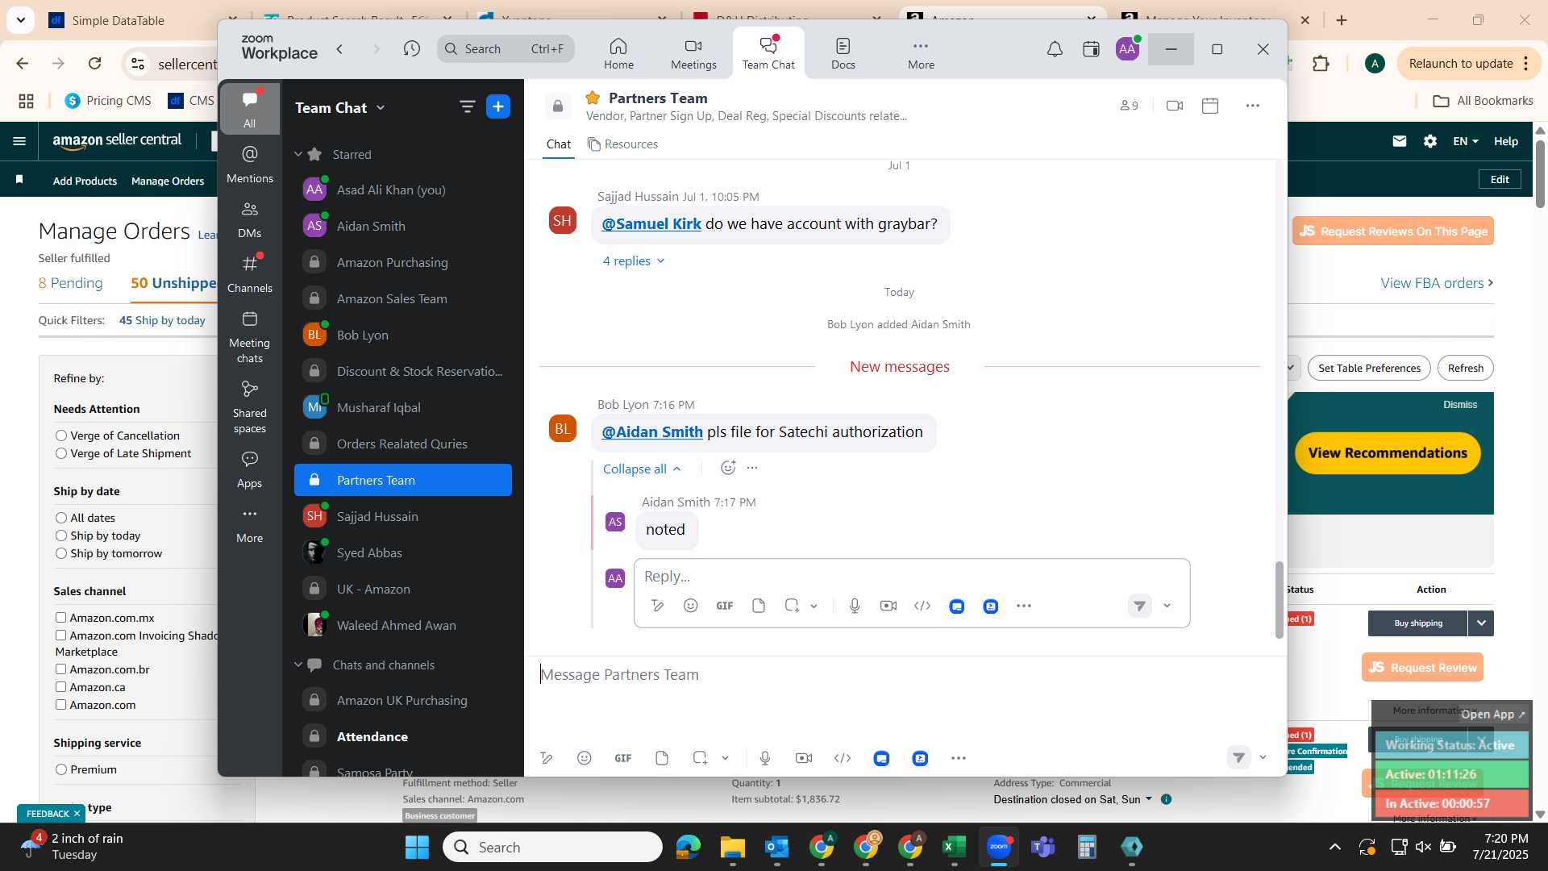This screenshot has width=1548, height=871.
Task: View Partners Team members count
Action: click(1129, 106)
